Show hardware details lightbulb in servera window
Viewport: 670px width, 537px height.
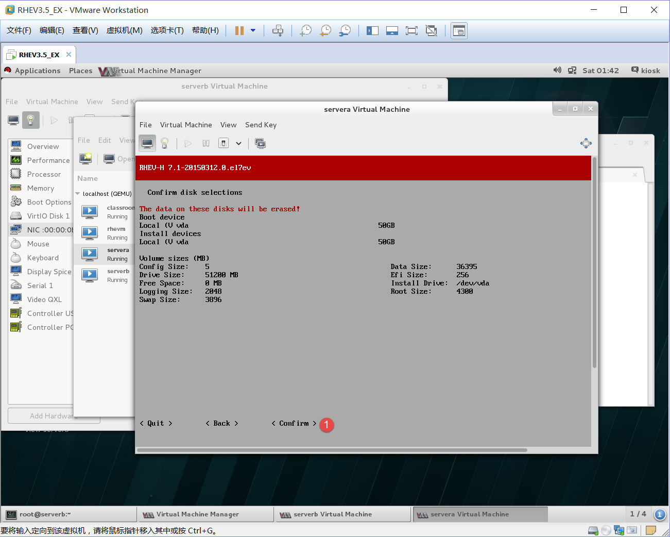[165, 143]
